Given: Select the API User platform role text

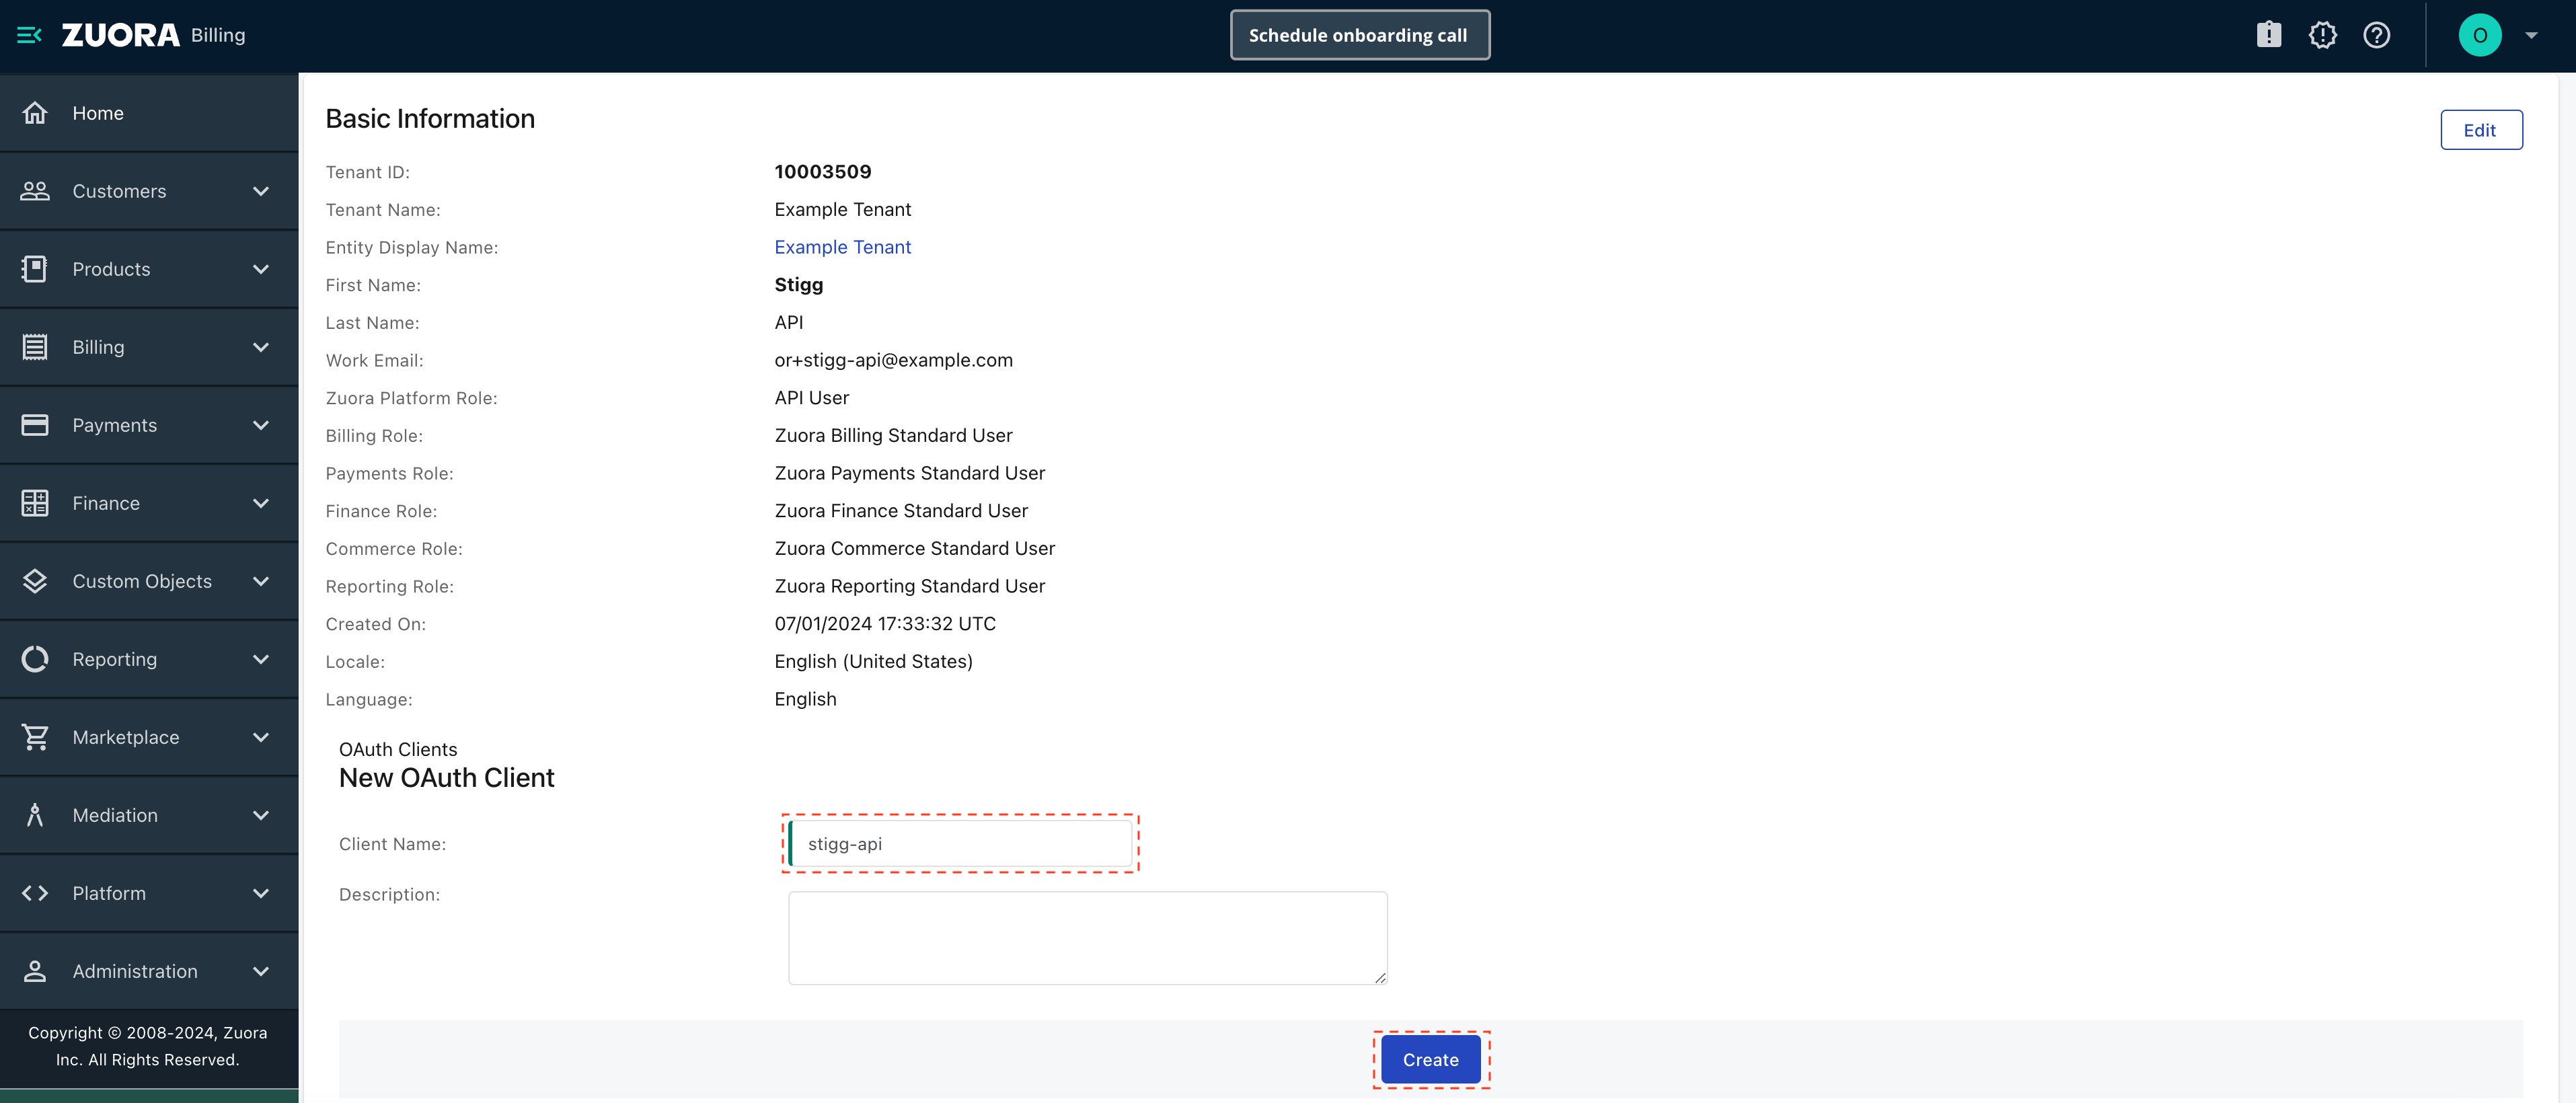Looking at the screenshot, I should tap(812, 398).
